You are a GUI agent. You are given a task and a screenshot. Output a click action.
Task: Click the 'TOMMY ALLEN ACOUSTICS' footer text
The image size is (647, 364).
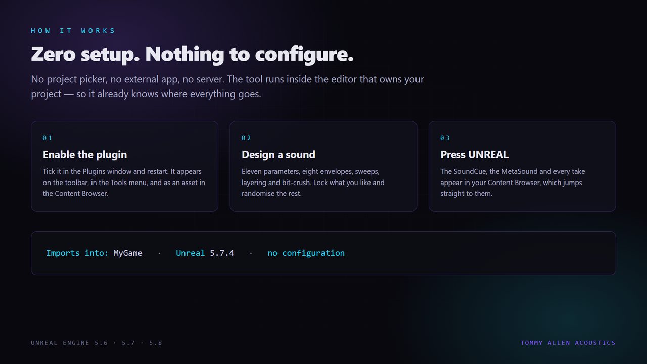[568, 343]
